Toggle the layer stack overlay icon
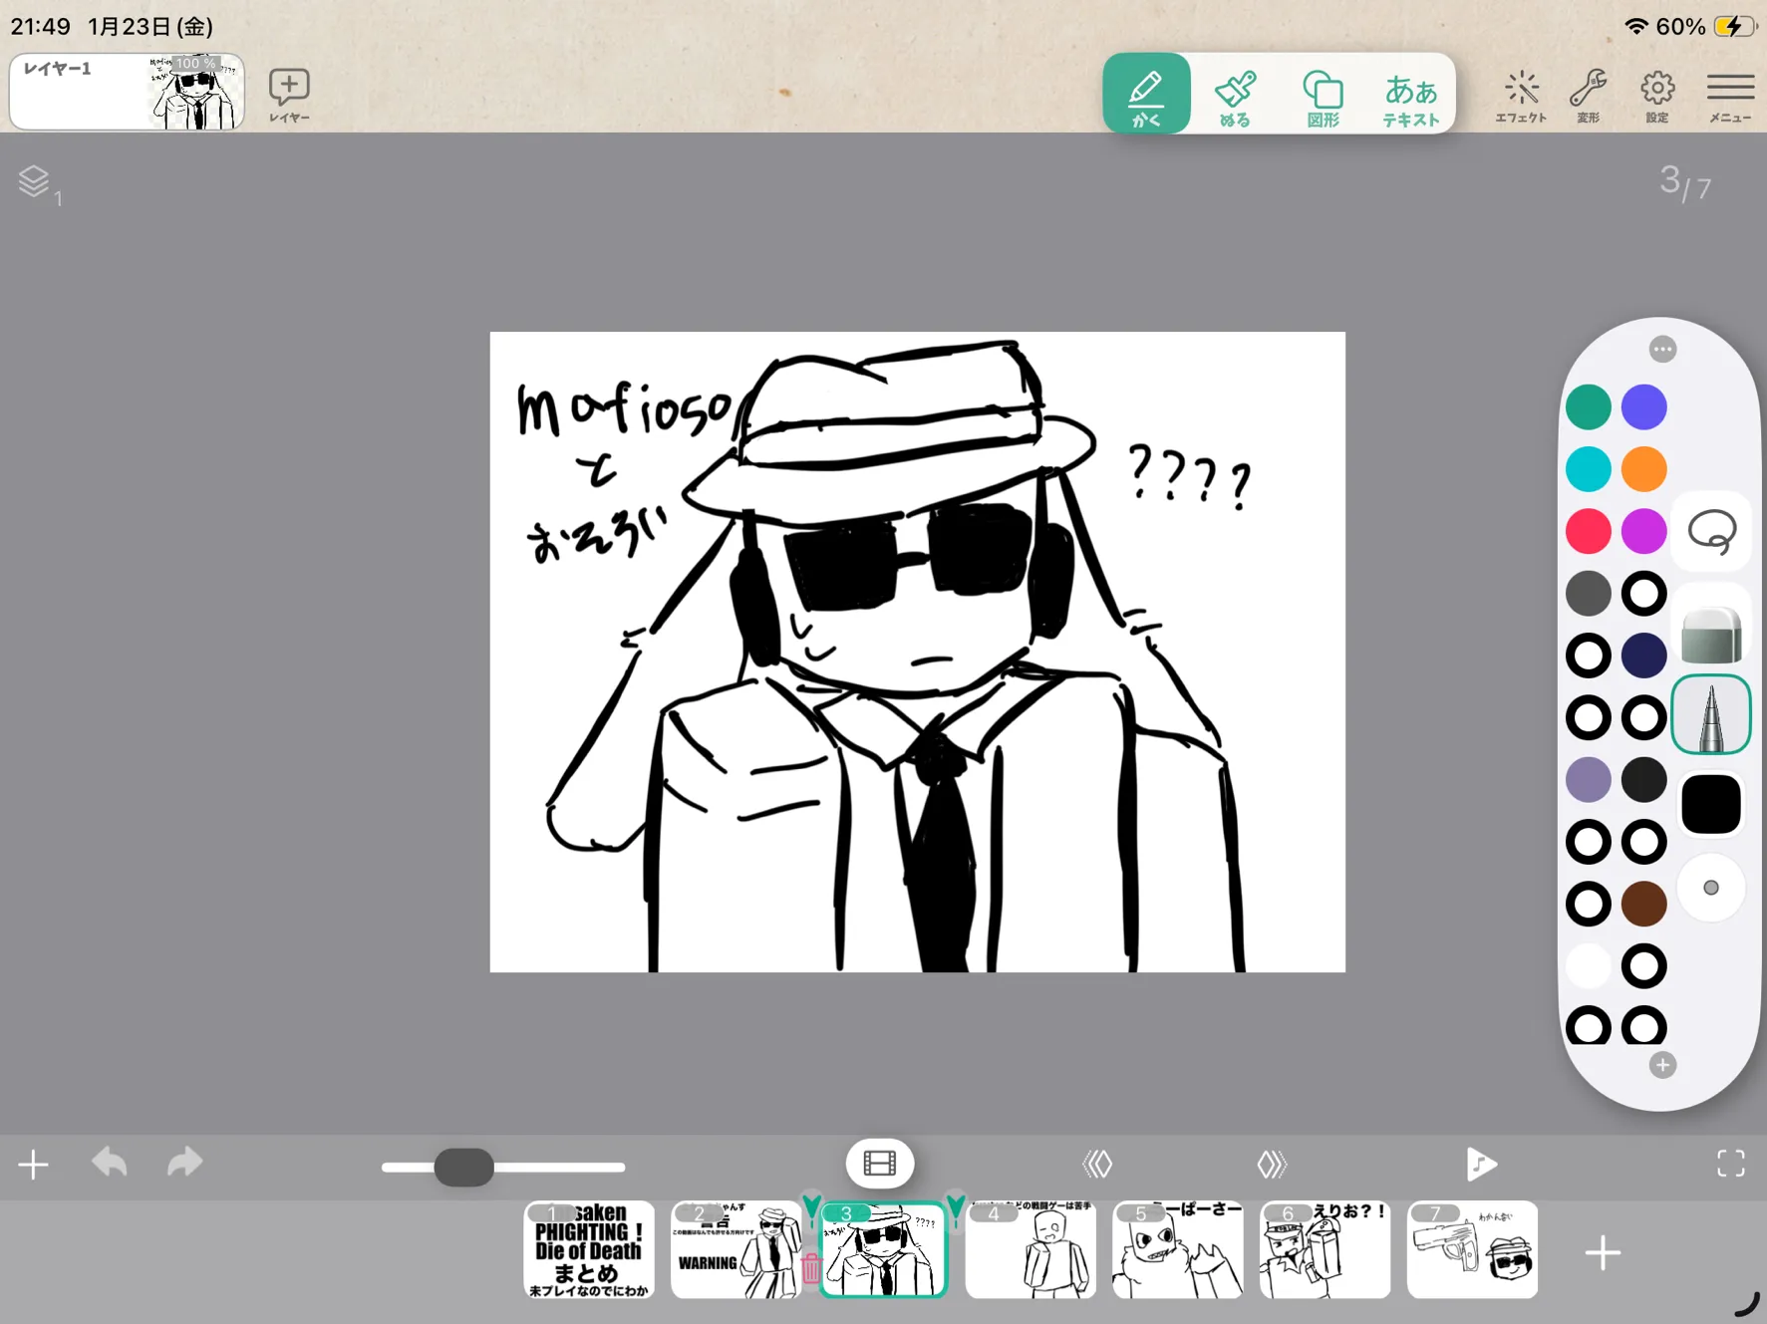This screenshot has width=1767, height=1324. (x=35, y=182)
